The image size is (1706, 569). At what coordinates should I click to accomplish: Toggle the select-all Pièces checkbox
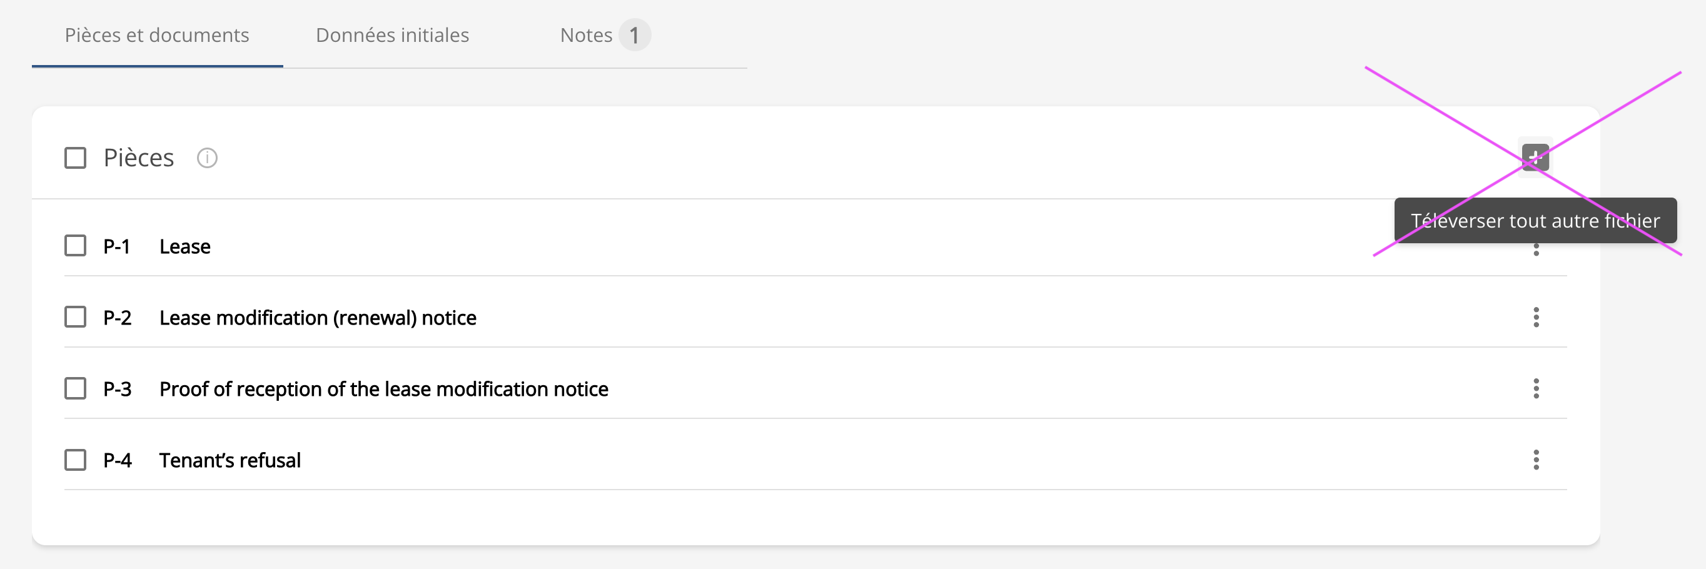76,158
